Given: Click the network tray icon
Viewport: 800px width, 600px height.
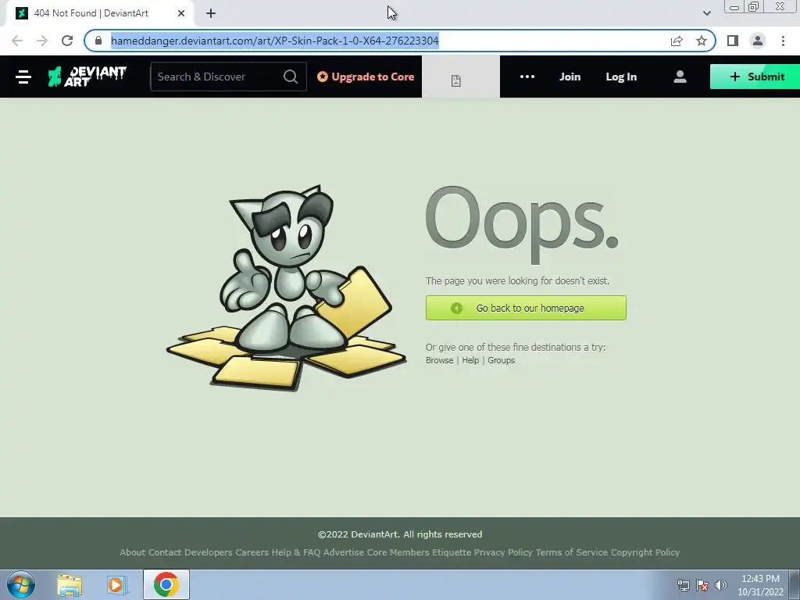Looking at the screenshot, I should 683,585.
